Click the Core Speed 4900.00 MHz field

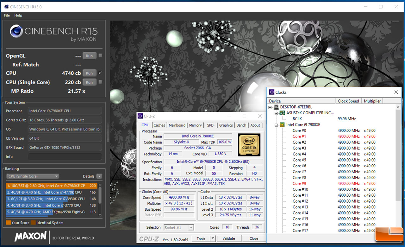(x=179, y=197)
